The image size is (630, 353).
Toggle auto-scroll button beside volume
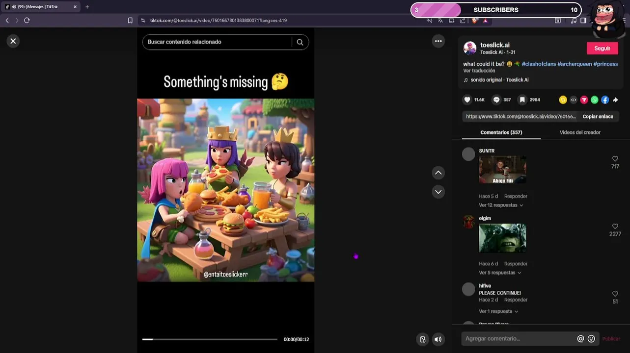(x=422, y=339)
